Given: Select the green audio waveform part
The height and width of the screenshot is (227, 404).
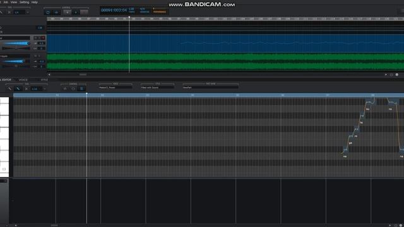Looking at the screenshot, I should click(225, 62).
